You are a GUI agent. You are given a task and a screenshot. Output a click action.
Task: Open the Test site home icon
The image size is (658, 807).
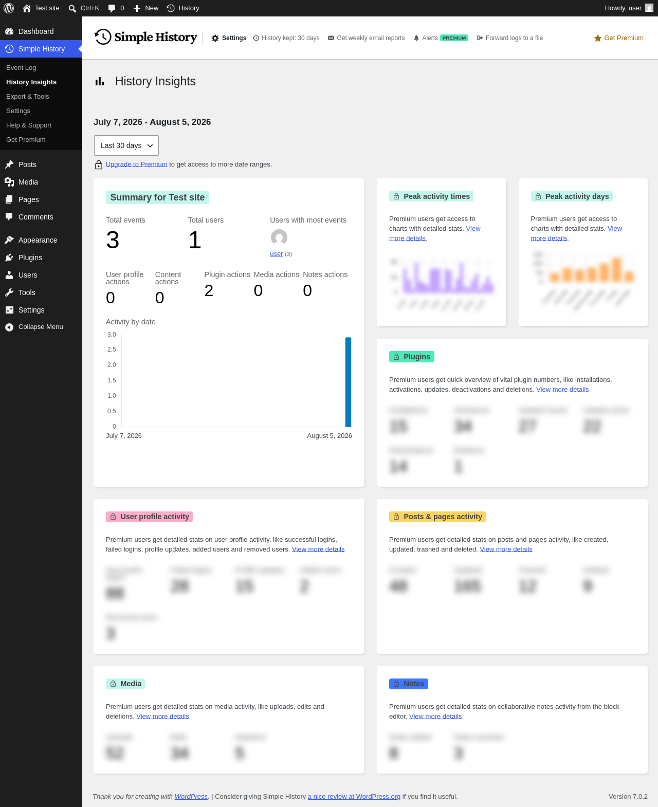27,8
